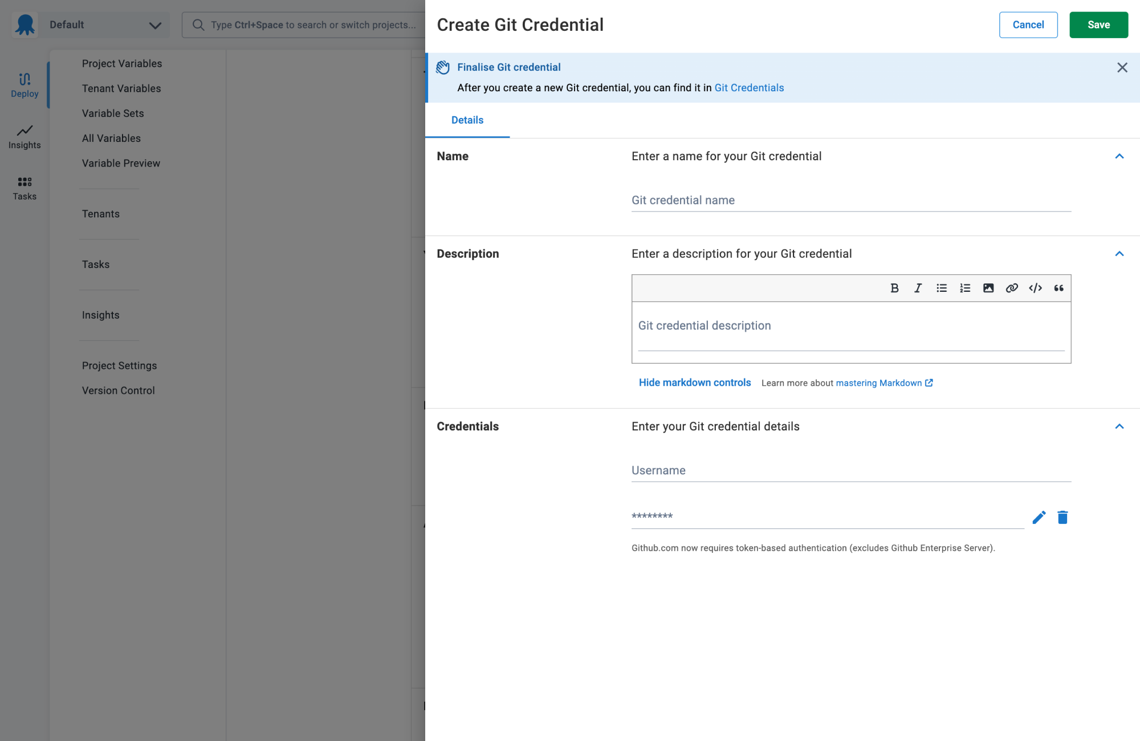Open the Insights sidebar section
Image resolution: width=1140 pixels, height=741 pixels.
pos(25,137)
